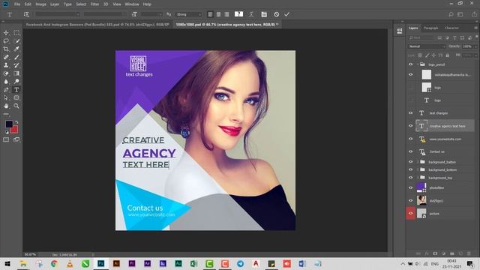Open Telegram from the Windows taskbar

tap(241, 263)
